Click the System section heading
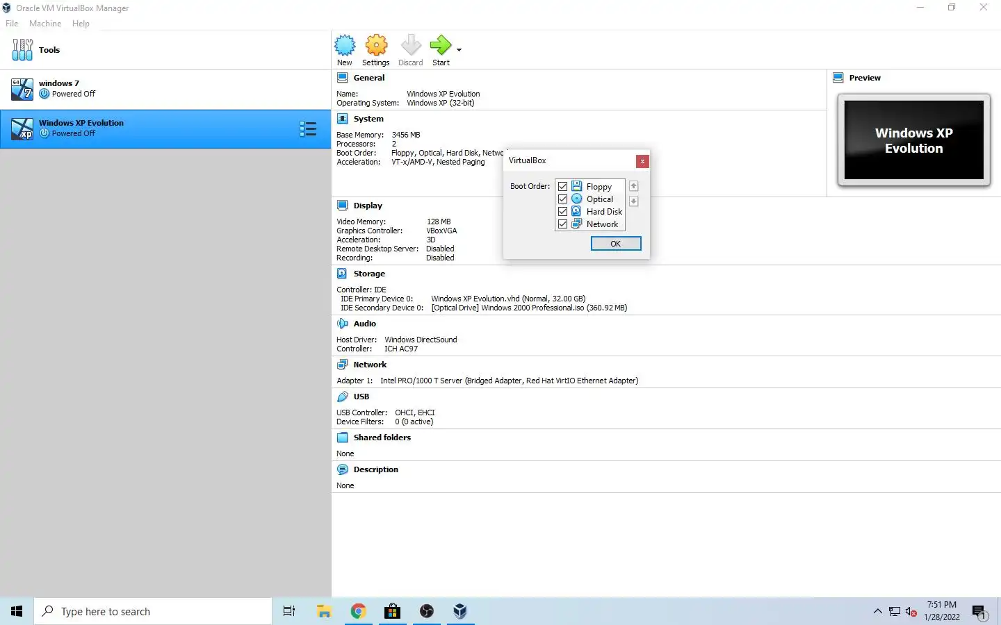Viewport: 1001px width, 625px height. click(368, 119)
